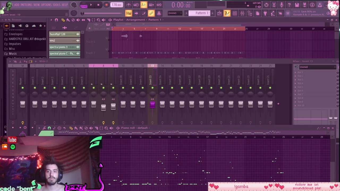Click the plugin picker plug icon
Screen dimensions: 340x191
tap(265, 13)
